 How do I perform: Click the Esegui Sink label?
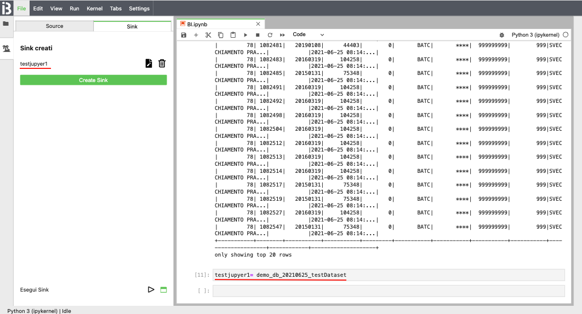click(34, 290)
